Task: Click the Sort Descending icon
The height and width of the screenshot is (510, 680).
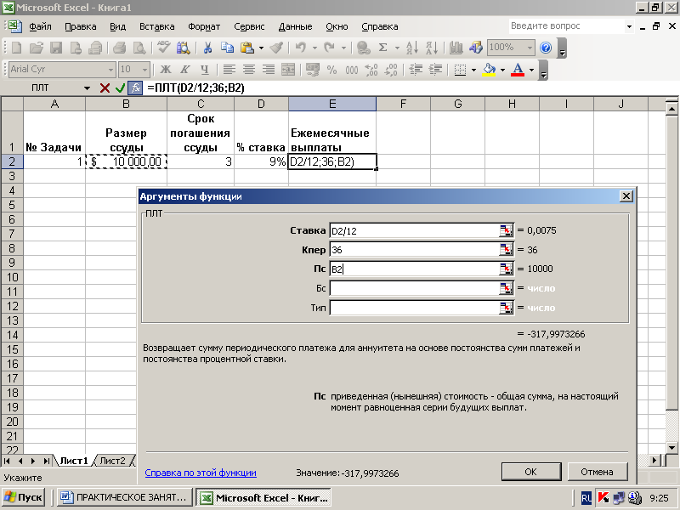Action: [x=432, y=48]
